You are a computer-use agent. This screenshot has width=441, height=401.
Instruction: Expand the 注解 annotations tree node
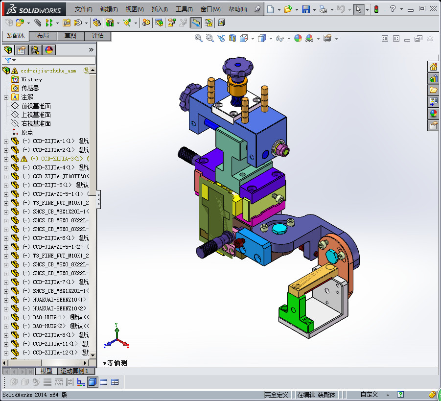coord(6,97)
